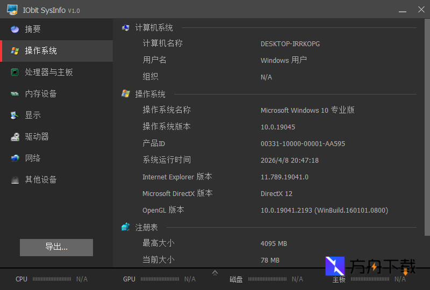The width and height of the screenshot is (430, 290).
Task: Click the 组织 value N/A
Action: point(266,77)
